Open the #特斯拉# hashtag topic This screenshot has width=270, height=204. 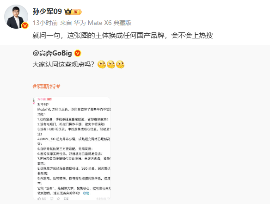(x=47, y=87)
